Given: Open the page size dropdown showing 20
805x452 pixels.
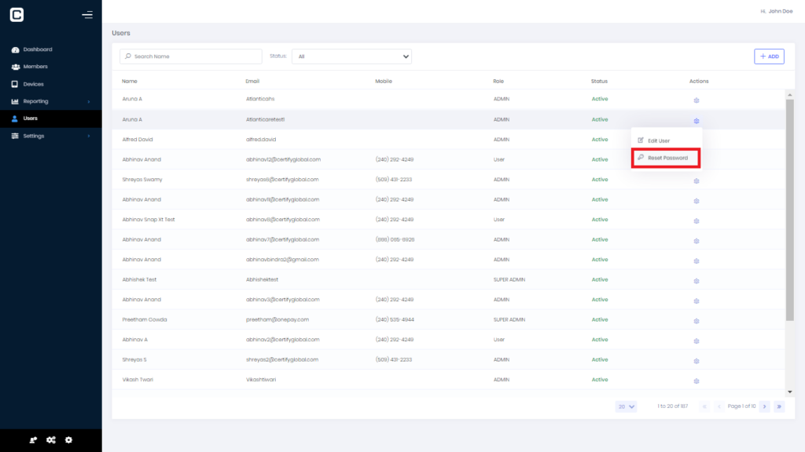Looking at the screenshot, I should (x=626, y=406).
